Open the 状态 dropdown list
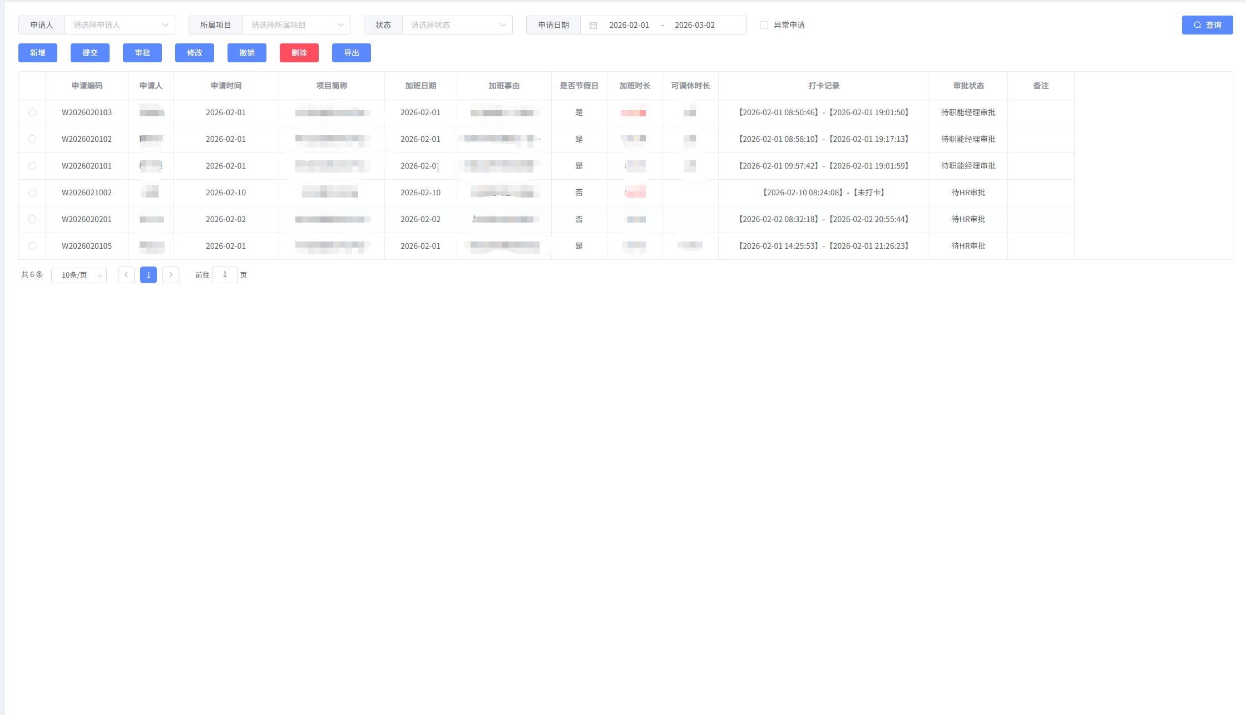The width and height of the screenshot is (1246, 715). [x=457, y=25]
